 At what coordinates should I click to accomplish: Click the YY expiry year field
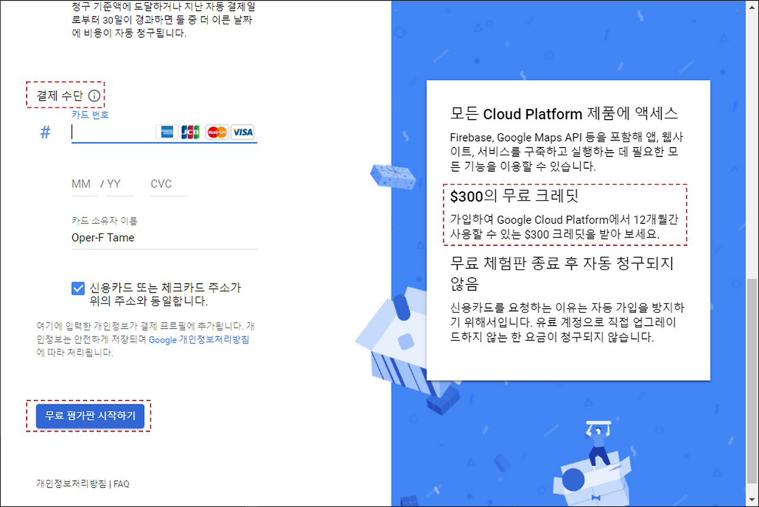click(119, 184)
